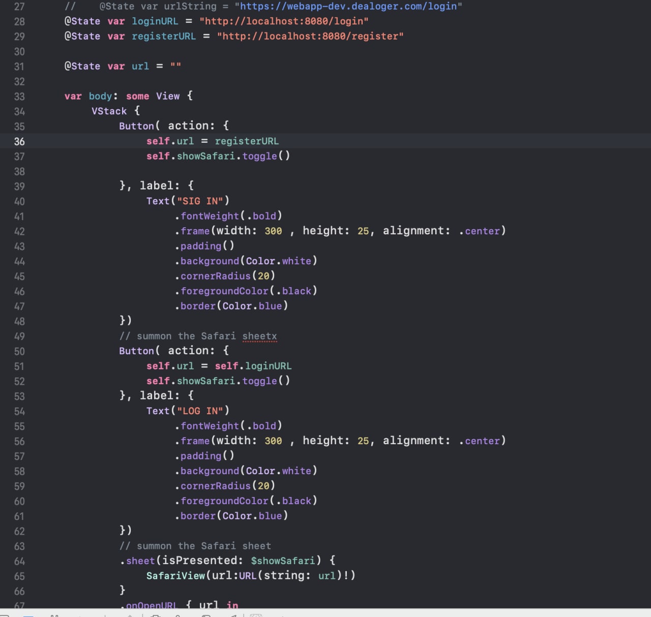
Task: Click SafariView on line 65
Action: tap(175, 576)
